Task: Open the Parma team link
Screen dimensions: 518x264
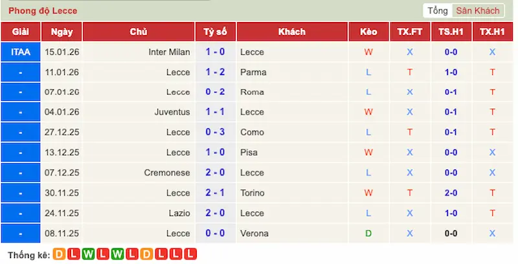Action: coord(253,72)
